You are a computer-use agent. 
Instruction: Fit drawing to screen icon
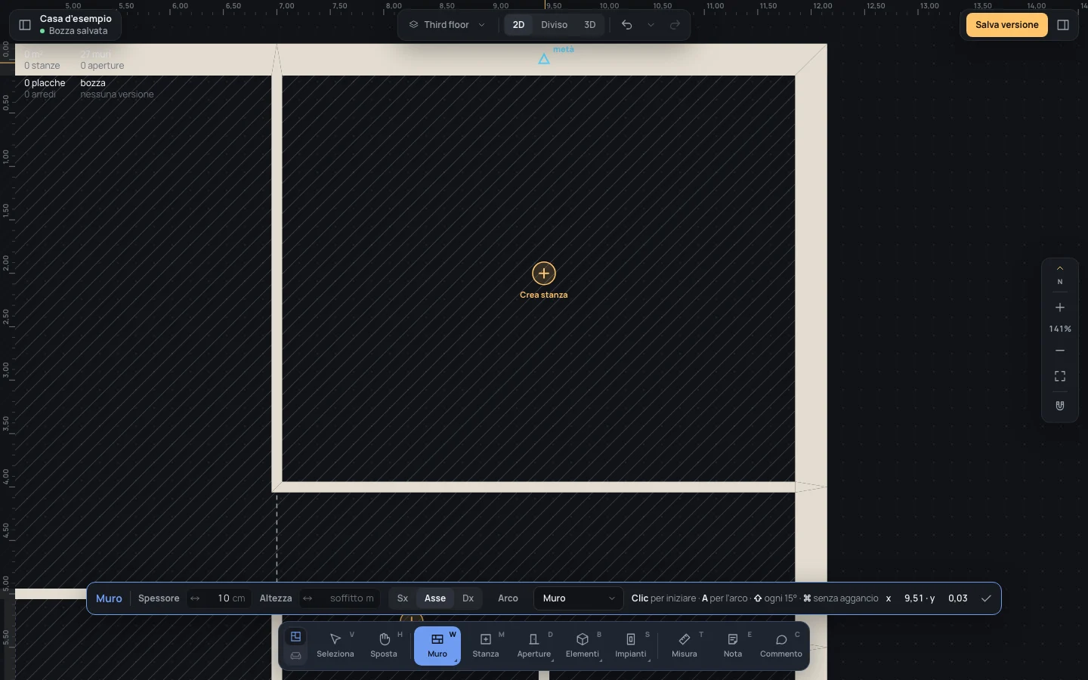1060,376
